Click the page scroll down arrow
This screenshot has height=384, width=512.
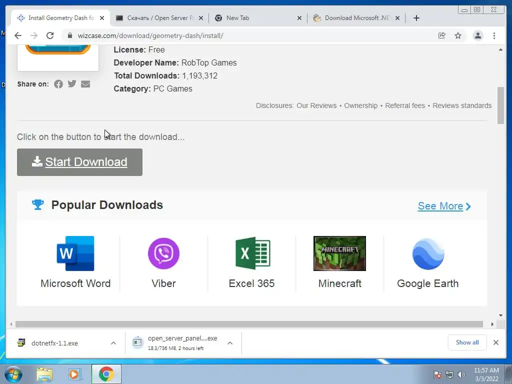[x=500, y=315]
